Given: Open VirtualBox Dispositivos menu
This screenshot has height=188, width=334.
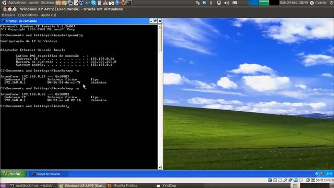Looking at the screenshot, I should coord(28,15).
